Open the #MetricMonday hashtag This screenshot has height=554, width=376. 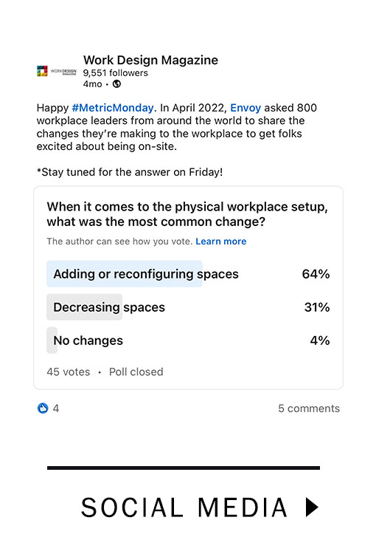tap(113, 107)
